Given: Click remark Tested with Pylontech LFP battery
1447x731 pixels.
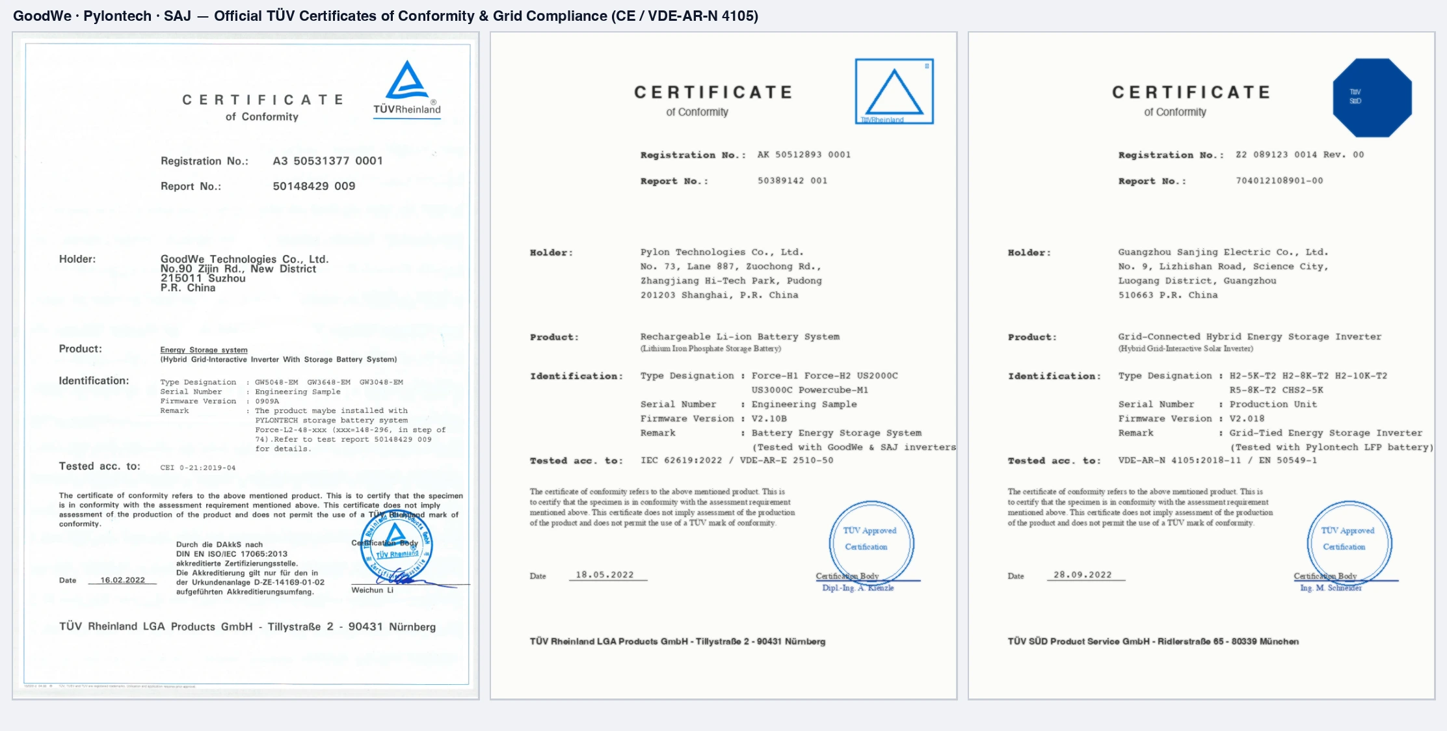Looking at the screenshot, I should pos(1331,447).
